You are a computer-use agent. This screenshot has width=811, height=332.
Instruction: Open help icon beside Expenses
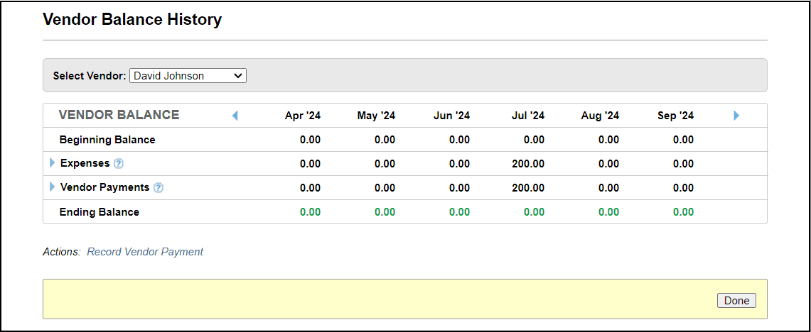tap(119, 164)
